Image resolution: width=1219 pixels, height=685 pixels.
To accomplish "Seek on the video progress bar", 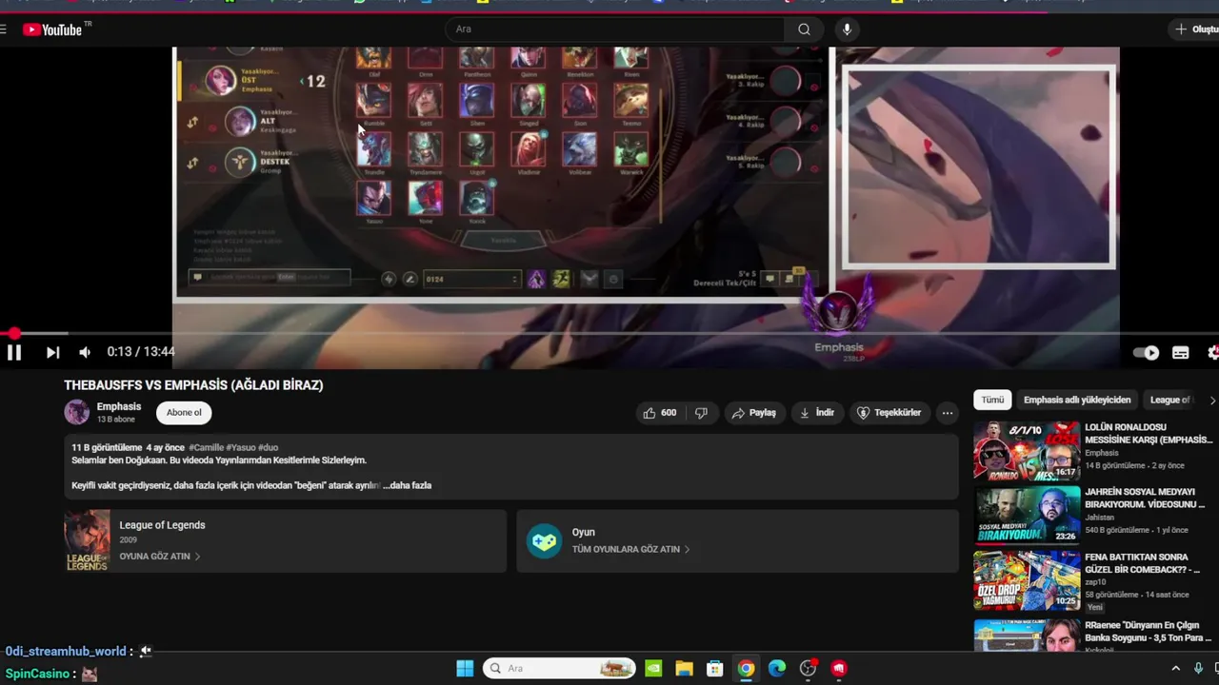I will 609,333.
